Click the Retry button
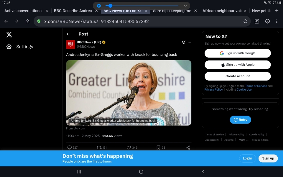The height and width of the screenshot is (177, 283). (241, 120)
